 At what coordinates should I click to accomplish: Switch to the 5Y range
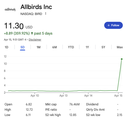pos(103,47)
